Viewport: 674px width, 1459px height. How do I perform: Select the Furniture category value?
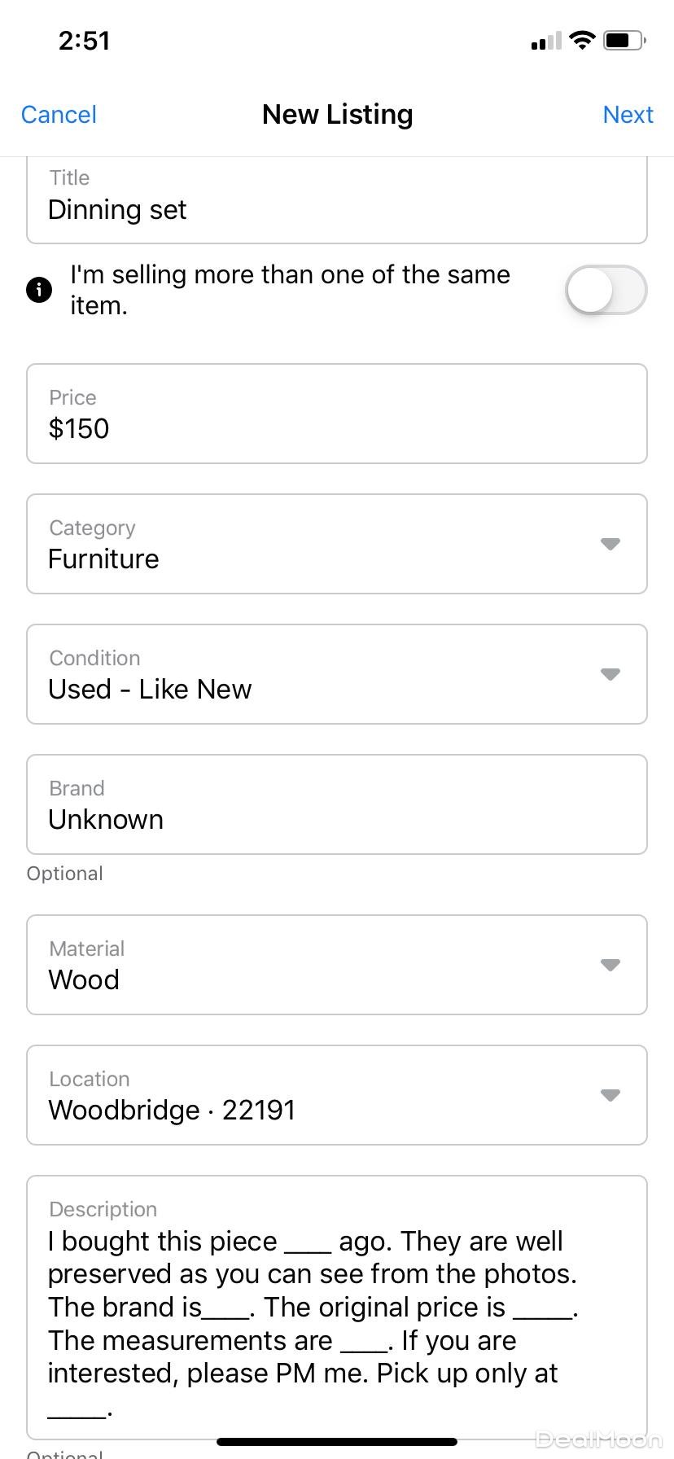104,559
